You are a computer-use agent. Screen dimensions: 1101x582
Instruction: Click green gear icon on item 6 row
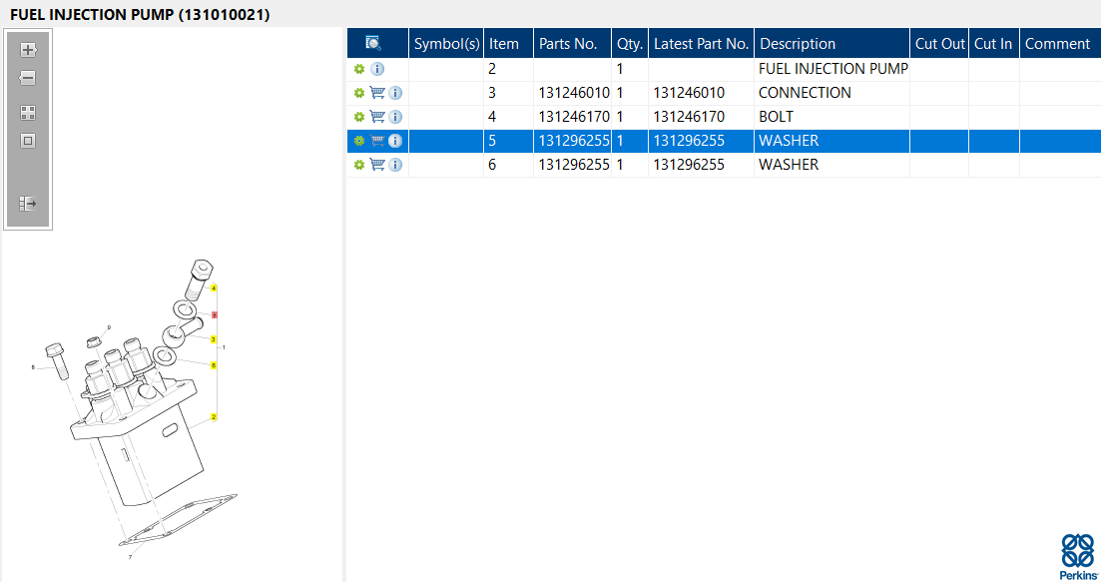359,165
